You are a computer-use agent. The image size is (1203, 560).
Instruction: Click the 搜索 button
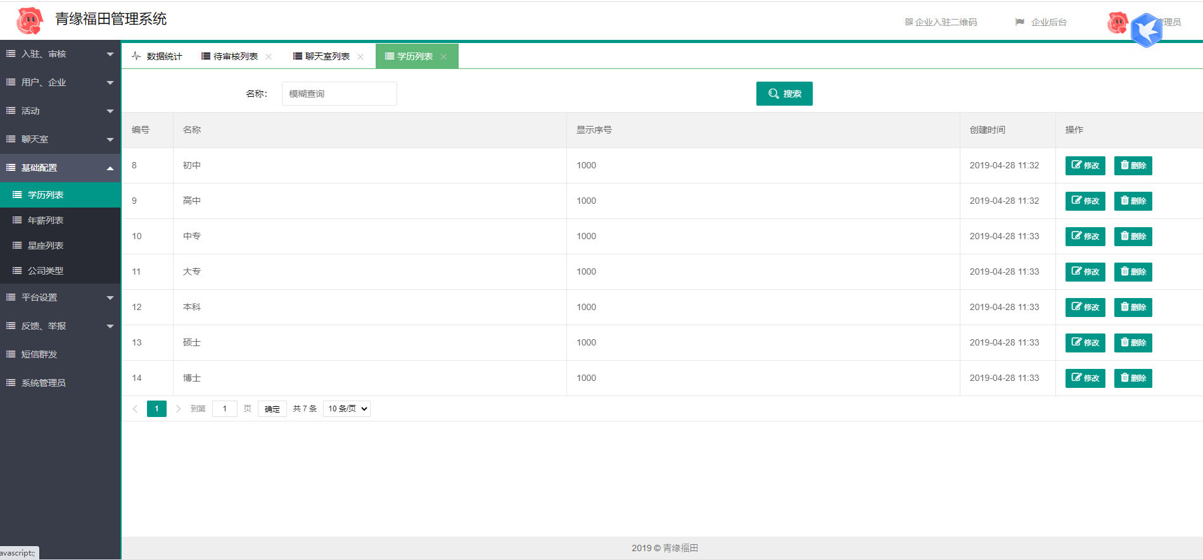tap(784, 94)
